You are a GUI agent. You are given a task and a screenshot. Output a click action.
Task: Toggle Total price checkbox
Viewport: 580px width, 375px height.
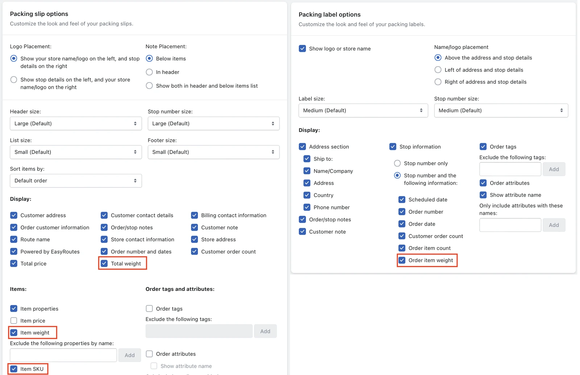tap(14, 263)
